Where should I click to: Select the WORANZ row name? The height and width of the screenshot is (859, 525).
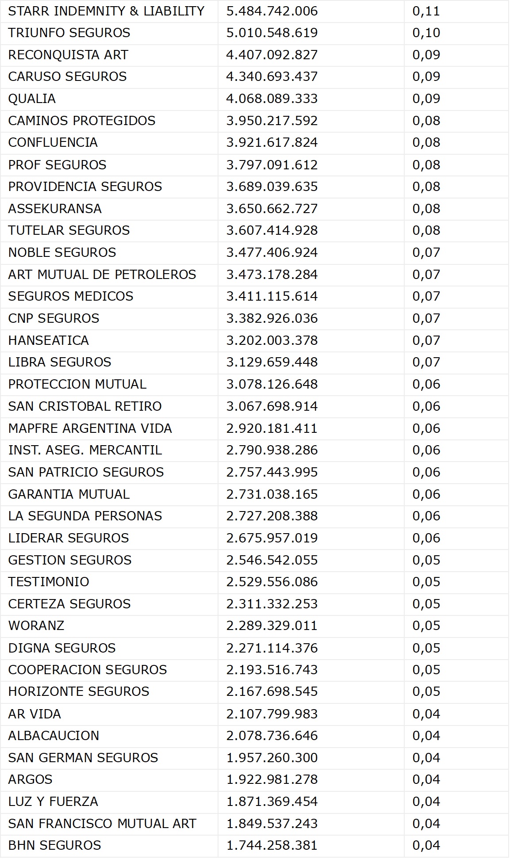coord(36,626)
